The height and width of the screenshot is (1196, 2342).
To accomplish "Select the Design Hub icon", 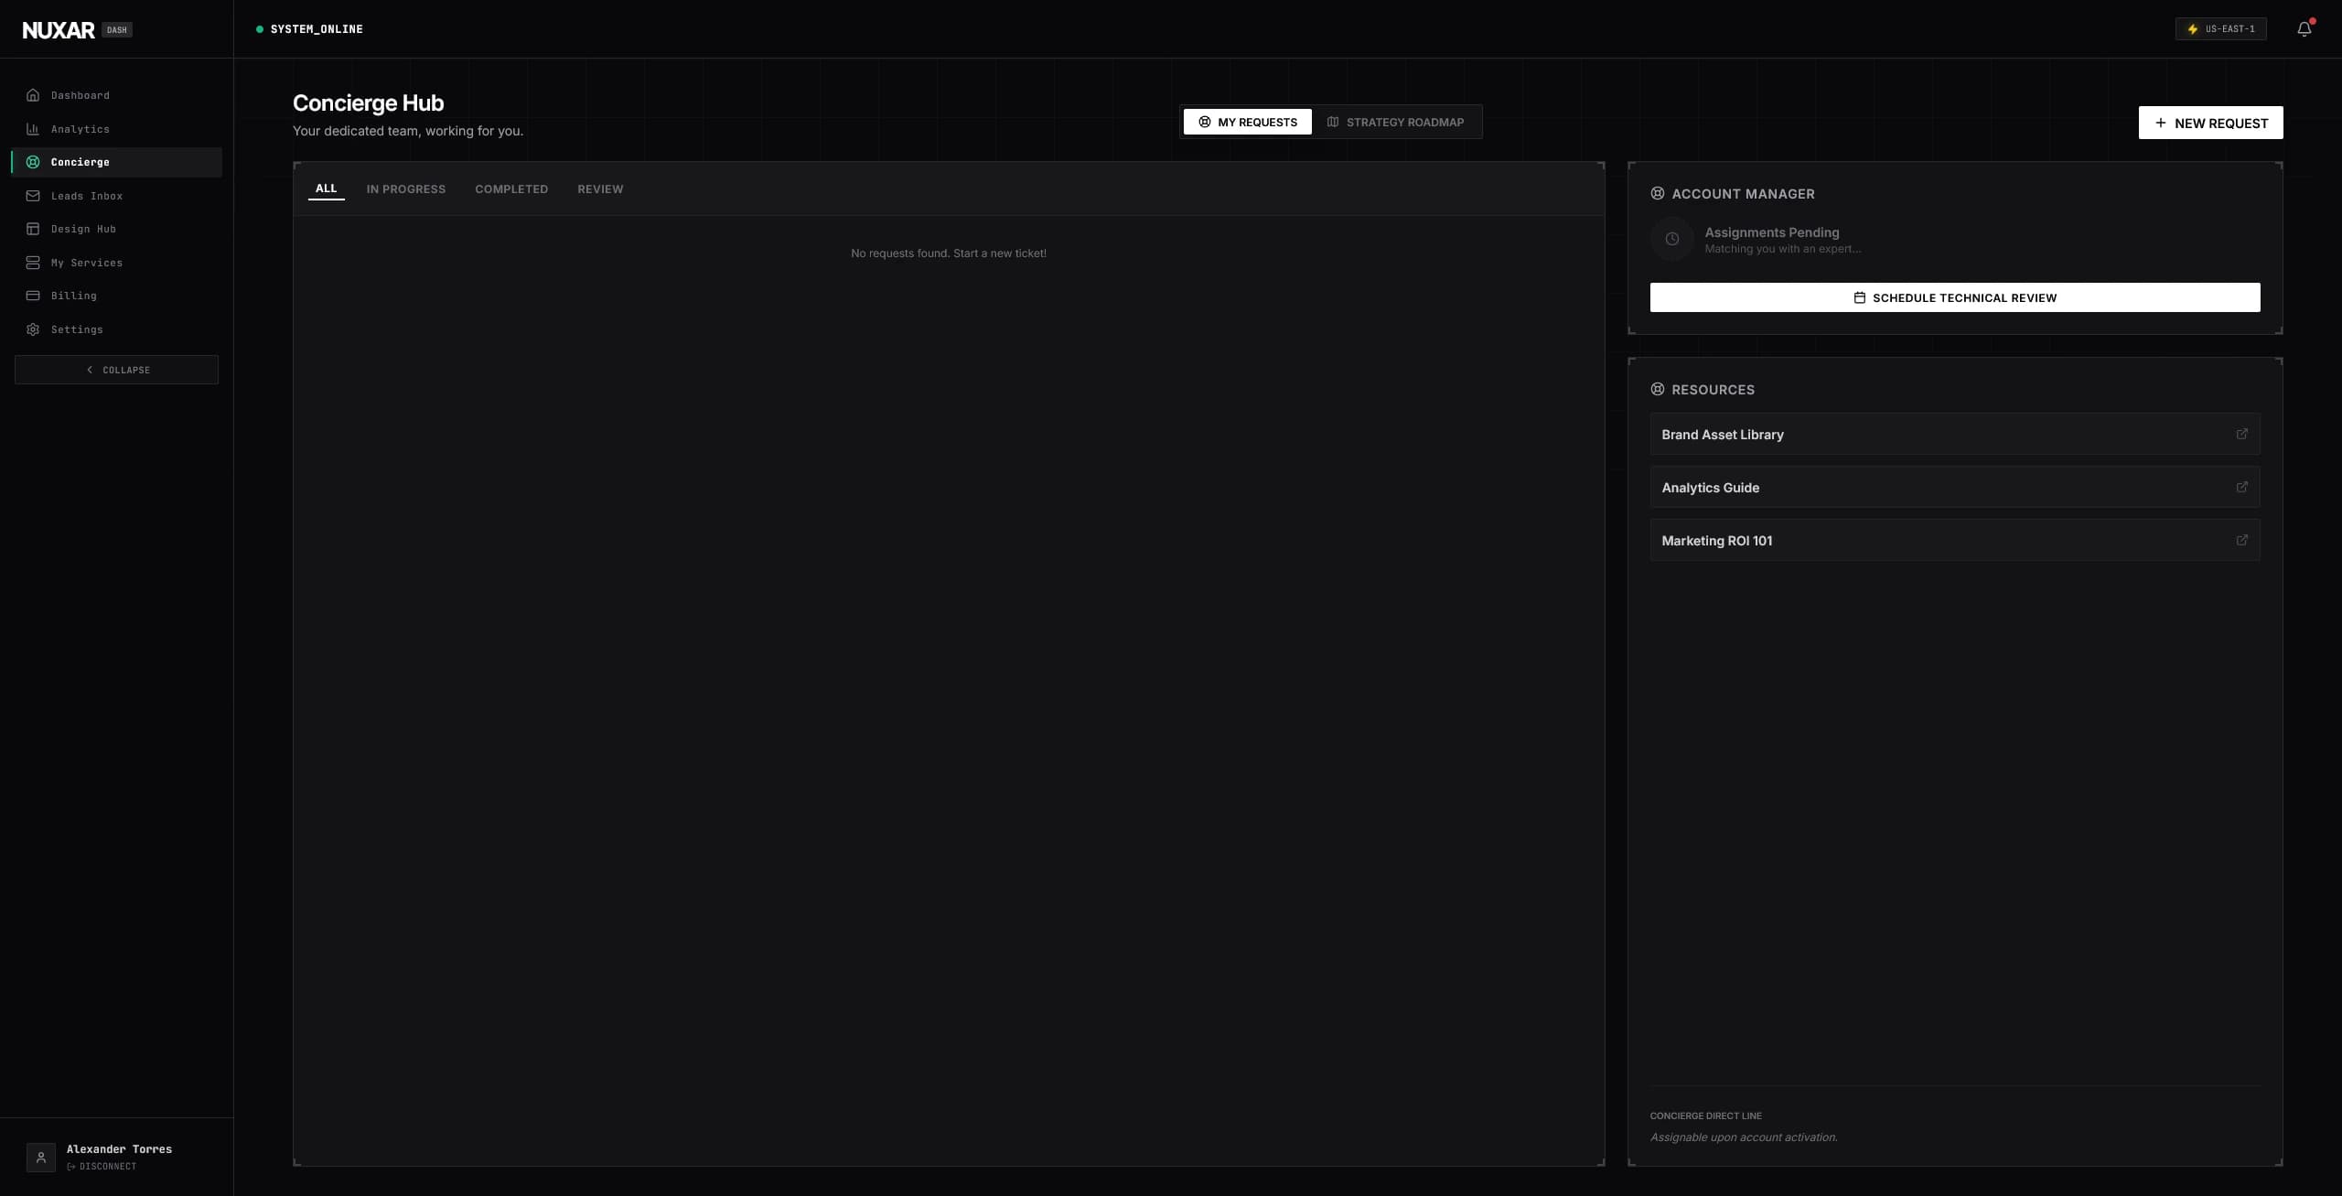I will [33, 229].
